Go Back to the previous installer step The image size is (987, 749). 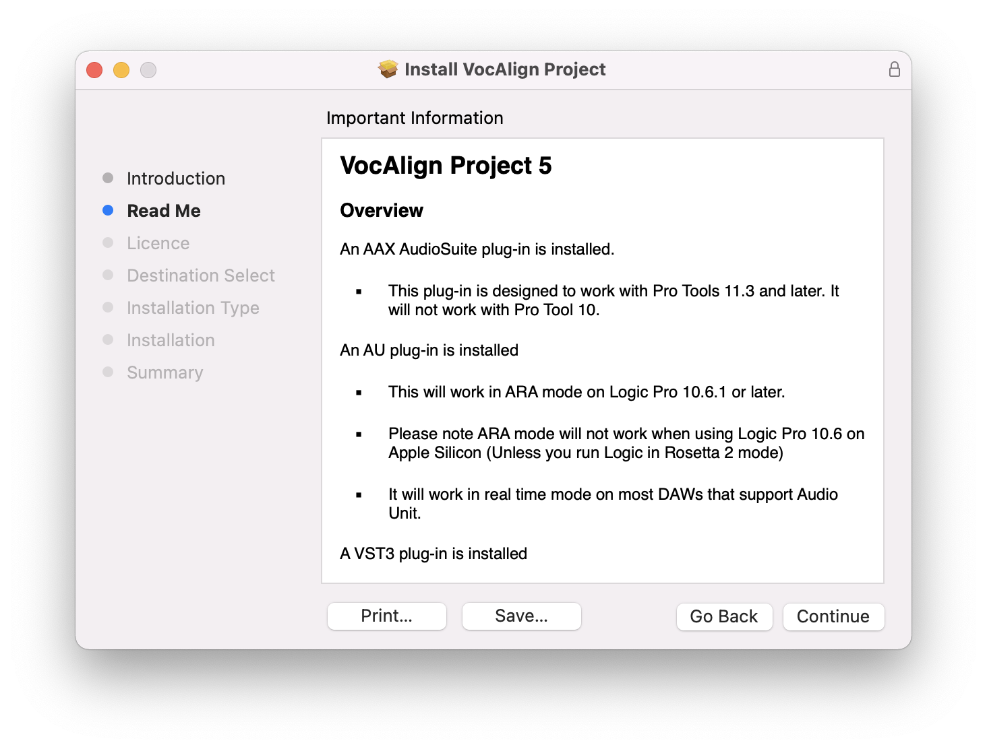(x=723, y=616)
